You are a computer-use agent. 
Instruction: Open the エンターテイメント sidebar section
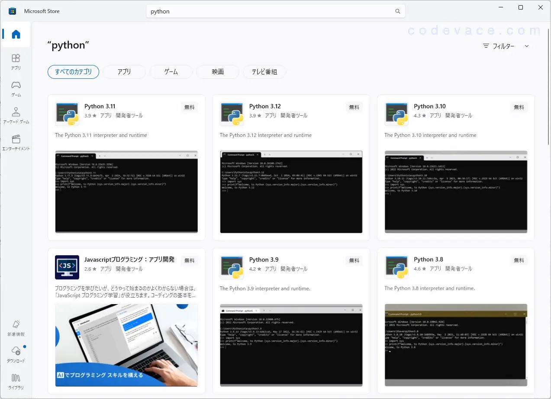click(x=16, y=141)
